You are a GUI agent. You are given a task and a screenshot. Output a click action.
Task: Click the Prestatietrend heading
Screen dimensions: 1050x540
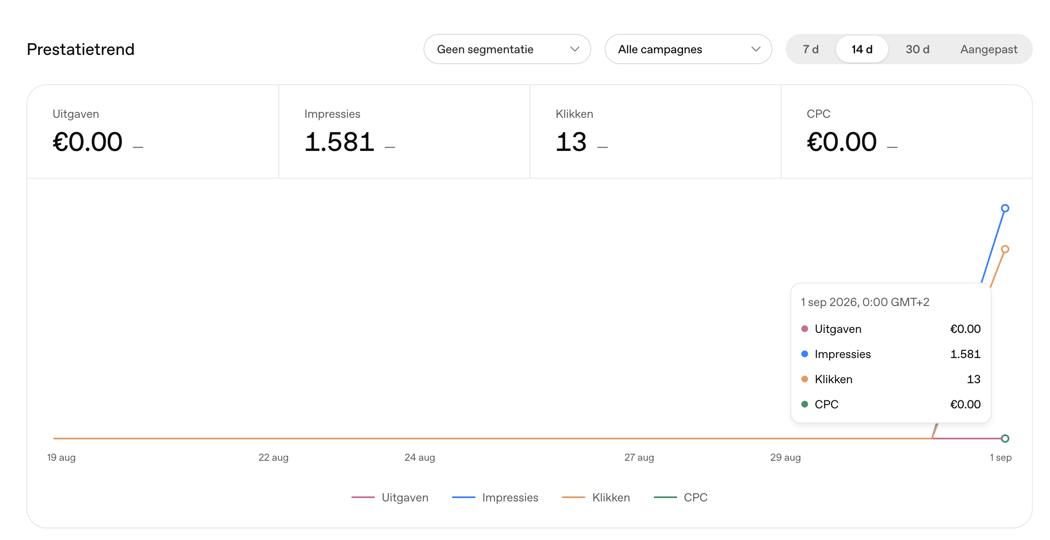click(x=81, y=49)
